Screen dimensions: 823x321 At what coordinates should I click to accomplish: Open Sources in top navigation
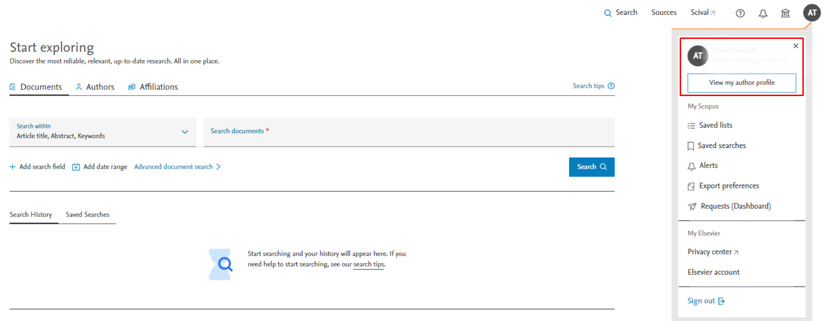click(664, 13)
